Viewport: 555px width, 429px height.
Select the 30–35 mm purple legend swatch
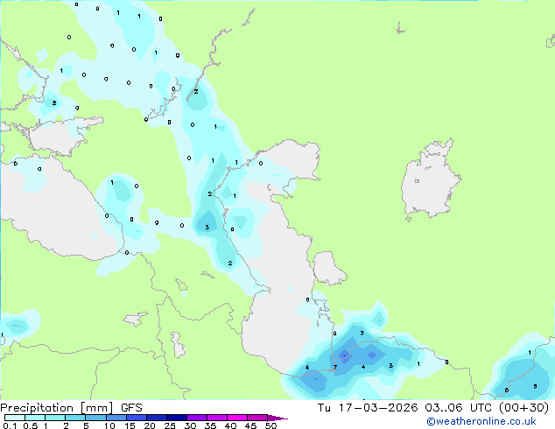tap(196, 418)
